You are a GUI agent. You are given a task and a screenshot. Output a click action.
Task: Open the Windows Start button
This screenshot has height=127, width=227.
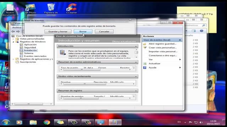coord(6,122)
